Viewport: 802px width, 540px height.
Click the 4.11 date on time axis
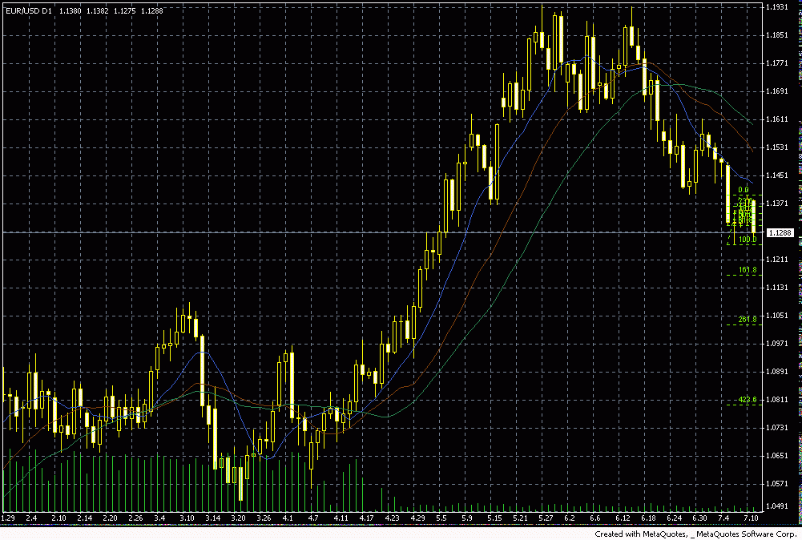[341, 518]
